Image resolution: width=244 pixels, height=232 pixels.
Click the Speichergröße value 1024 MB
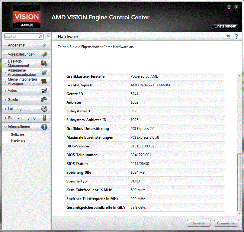138,172
